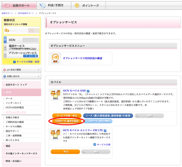This screenshot has height=167, width=182.
Task: Go to 会員サポート トップ in sidebar
Action: coord(21,85)
